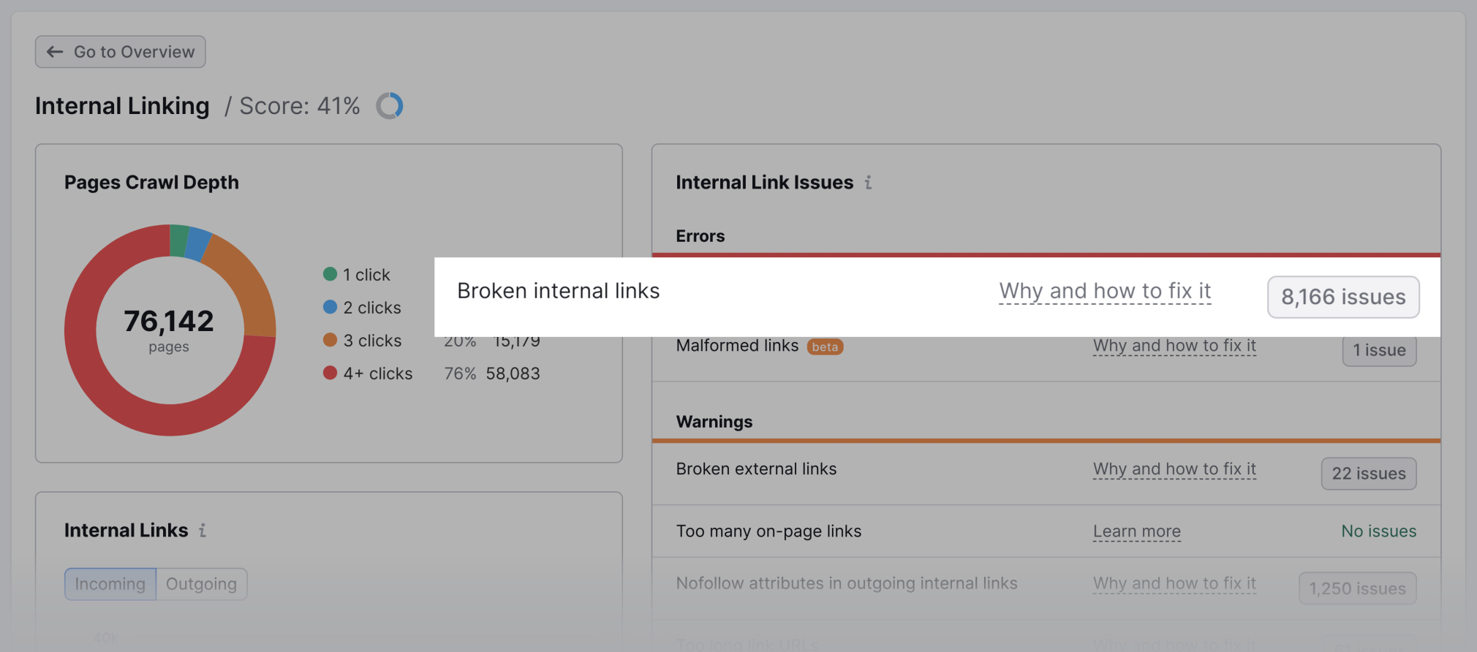Image resolution: width=1477 pixels, height=652 pixels.
Task: Click the Internal Link Issues info icon
Action: (868, 183)
